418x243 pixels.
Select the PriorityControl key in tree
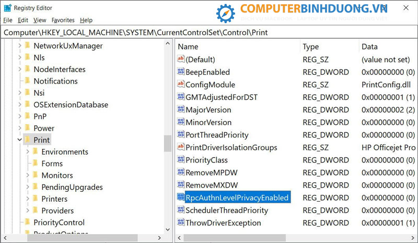(x=59, y=223)
